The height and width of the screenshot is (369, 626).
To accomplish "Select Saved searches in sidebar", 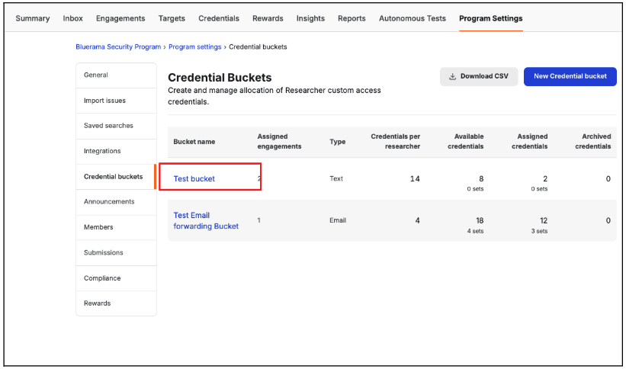I will [x=116, y=126].
